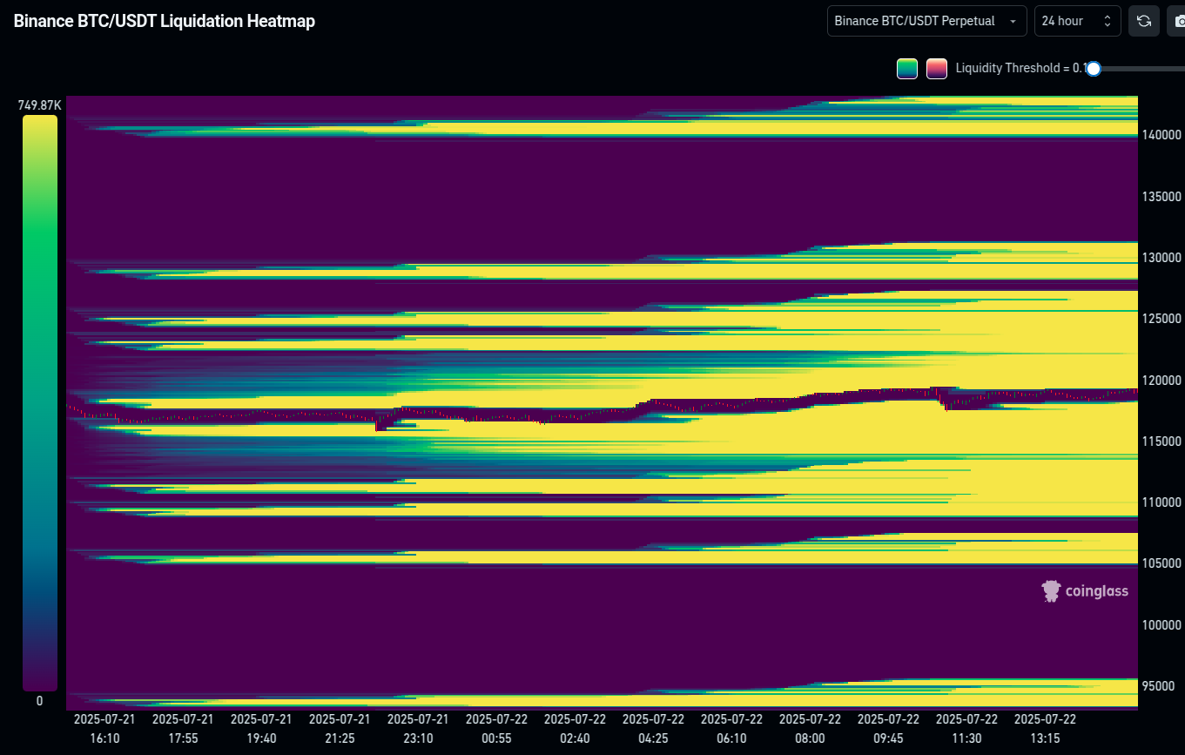The image size is (1185, 755).
Task: Click the 0 legend minimum value
Action: 39,701
